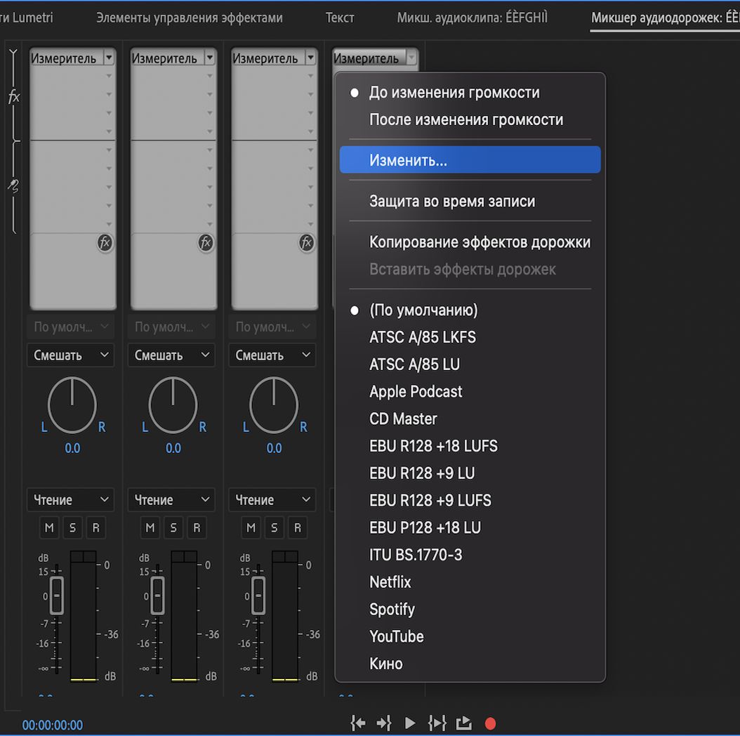Viewport: 740px width, 736px height.
Task: Click the Go to In point icon
Action: (358, 723)
